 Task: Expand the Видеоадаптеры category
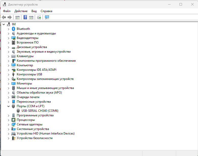[8, 38]
